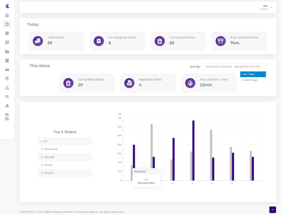Open the warning triangle alerts icon
Image resolution: width=282 pixels, height=215 pixels.
tap(7, 88)
